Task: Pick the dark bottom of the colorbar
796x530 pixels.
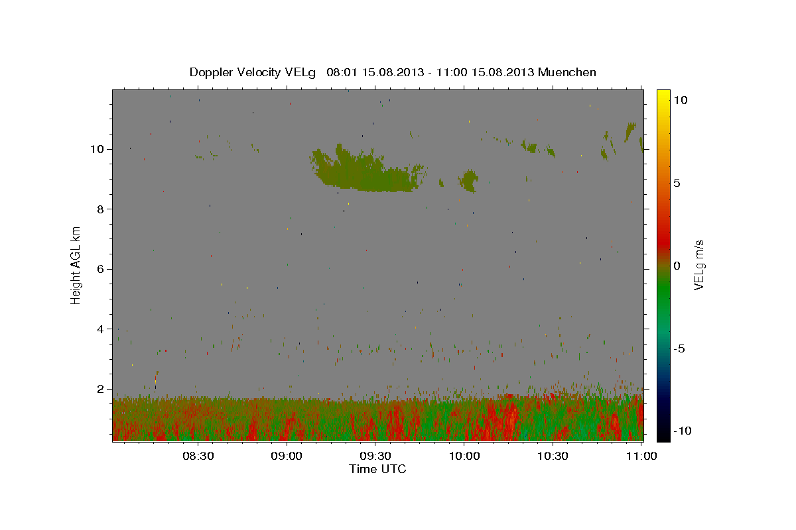Action: pos(663,427)
